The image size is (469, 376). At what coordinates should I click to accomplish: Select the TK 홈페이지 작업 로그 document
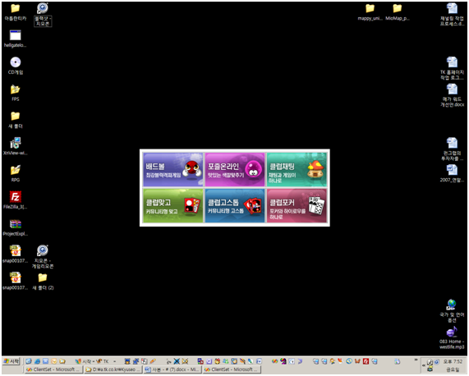[x=452, y=62]
